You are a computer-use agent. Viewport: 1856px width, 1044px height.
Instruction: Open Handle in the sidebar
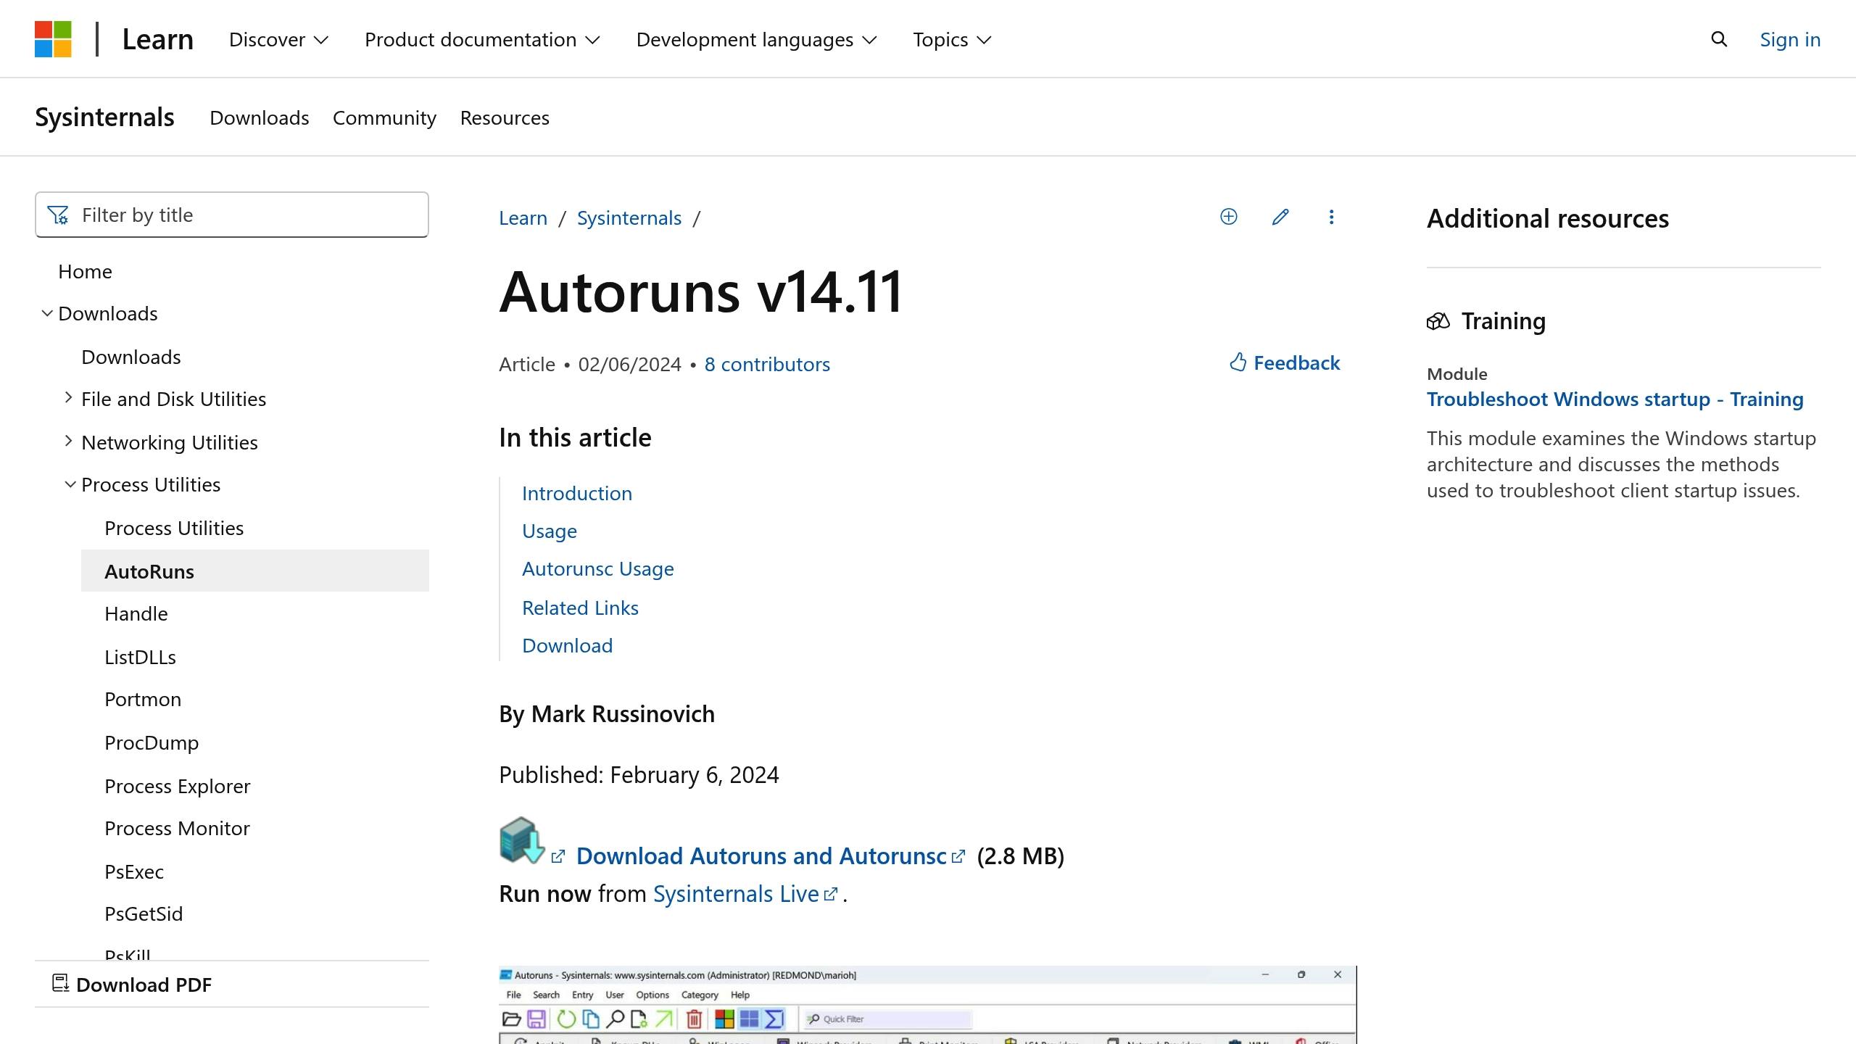tap(136, 613)
